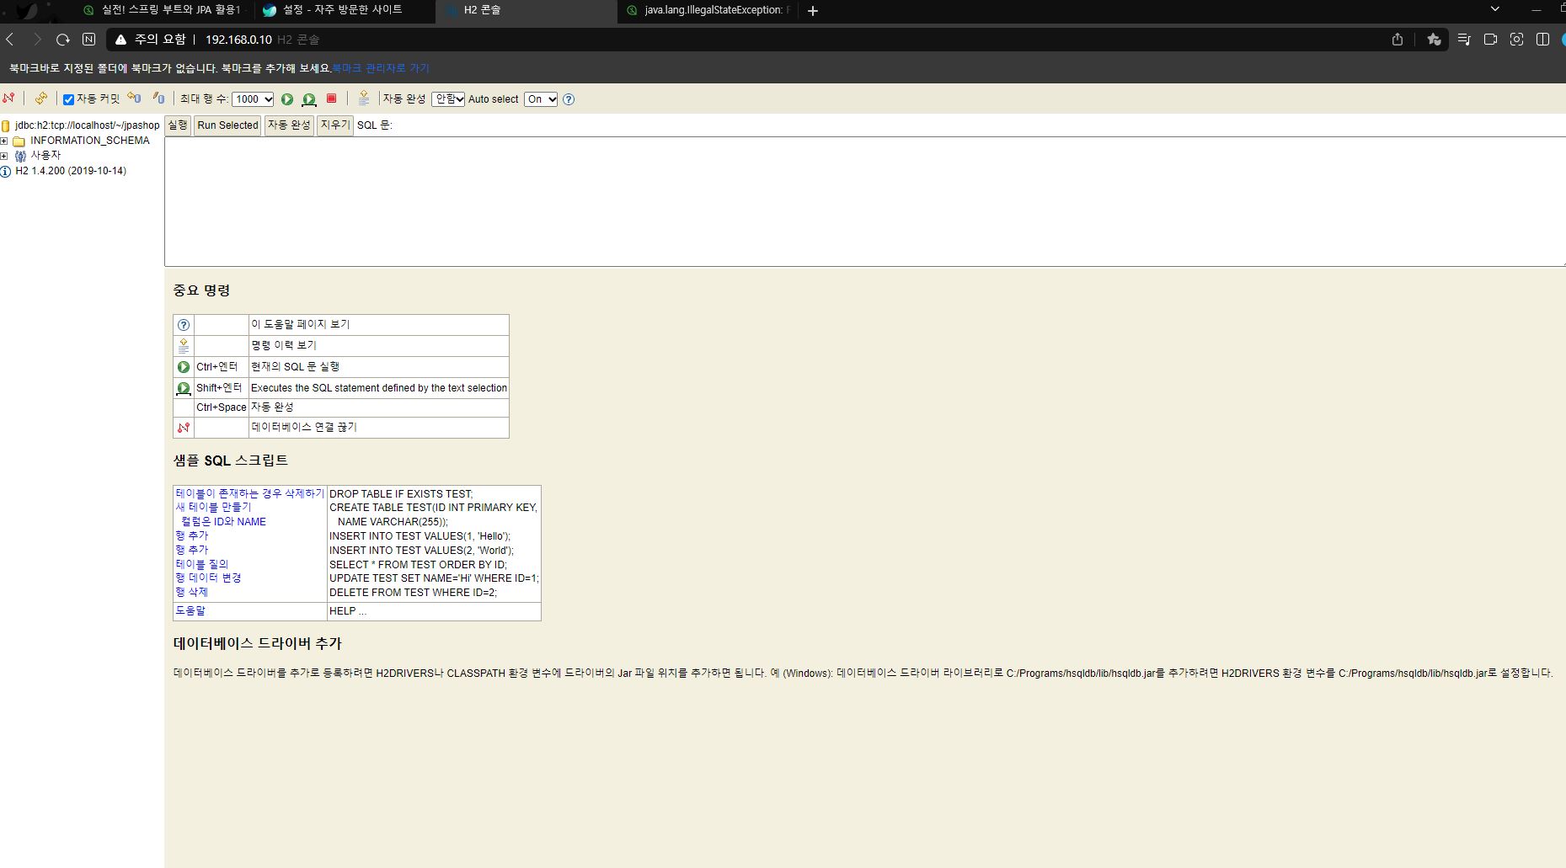Click the screen capture icon in browser toolbar

click(x=1516, y=40)
